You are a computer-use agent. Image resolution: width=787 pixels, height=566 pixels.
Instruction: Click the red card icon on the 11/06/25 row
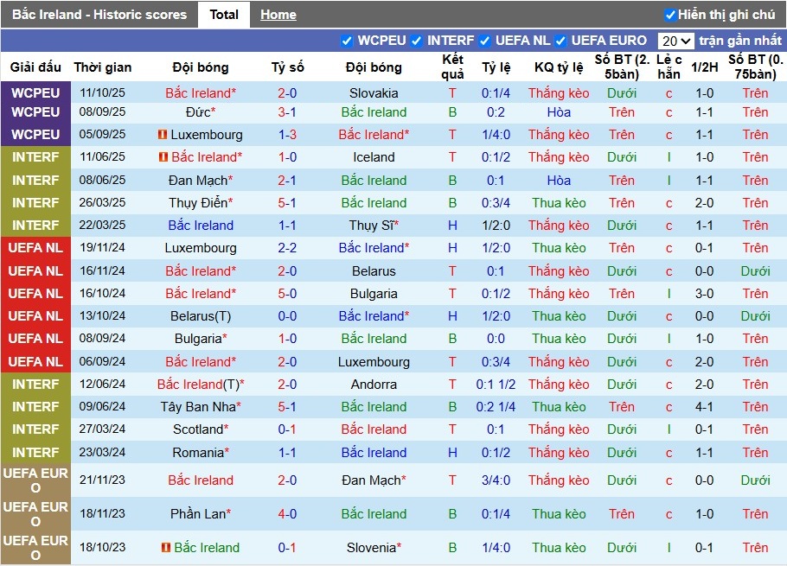163,157
